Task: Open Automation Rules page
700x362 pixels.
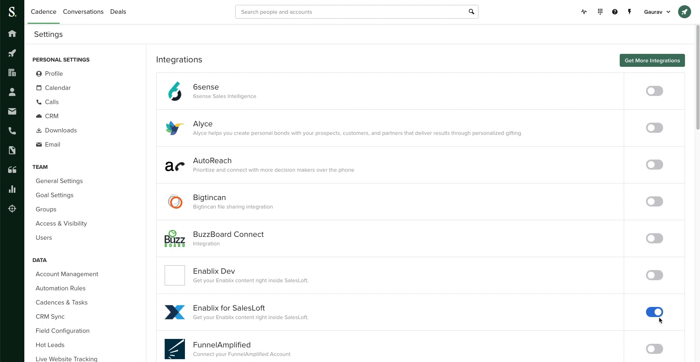Action: coord(60,288)
